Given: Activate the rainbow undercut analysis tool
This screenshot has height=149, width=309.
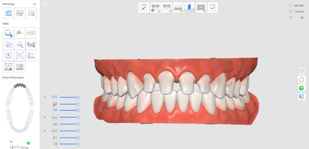Looking at the screenshot, I should (x=20, y=33).
